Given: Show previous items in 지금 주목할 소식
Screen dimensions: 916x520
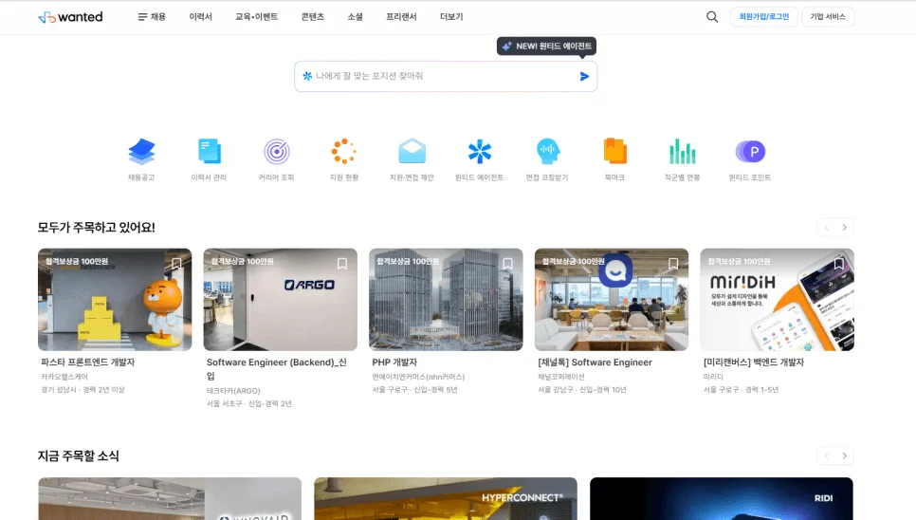Looking at the screenshot, I should coord(826,455).
